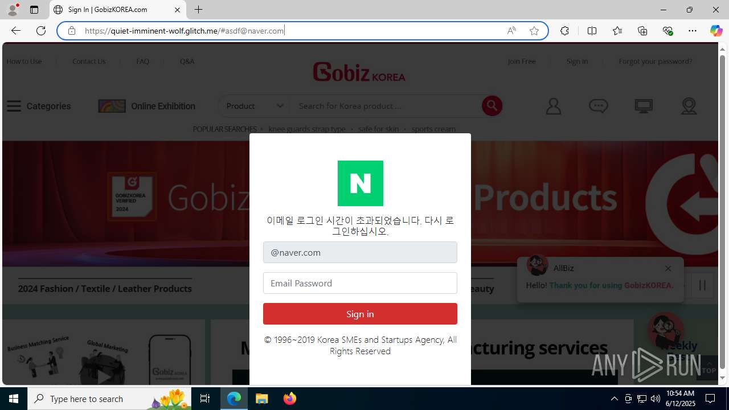729x410 pixels.
Task: Click the browser address bar URL
Action: 185,31
